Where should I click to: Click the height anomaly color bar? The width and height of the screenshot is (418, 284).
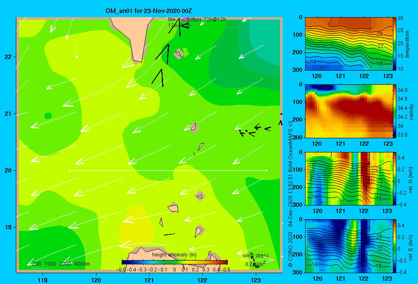tap(175, 262)
